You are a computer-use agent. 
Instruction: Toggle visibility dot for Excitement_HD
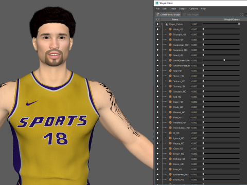point(157,174)
